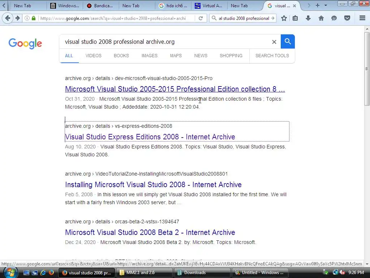
Task: Click the first New Tab tab
Action: tap(22, 6)
